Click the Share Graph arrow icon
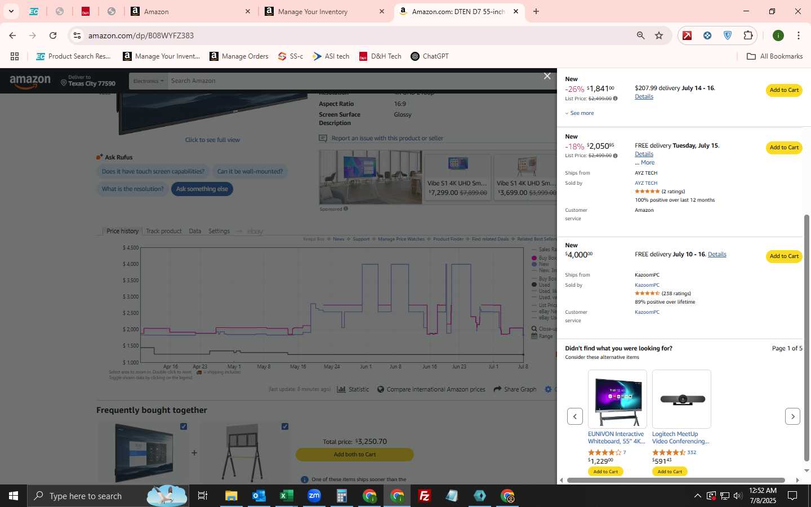The width and height of the screenshot is (811, 507). 497,389
